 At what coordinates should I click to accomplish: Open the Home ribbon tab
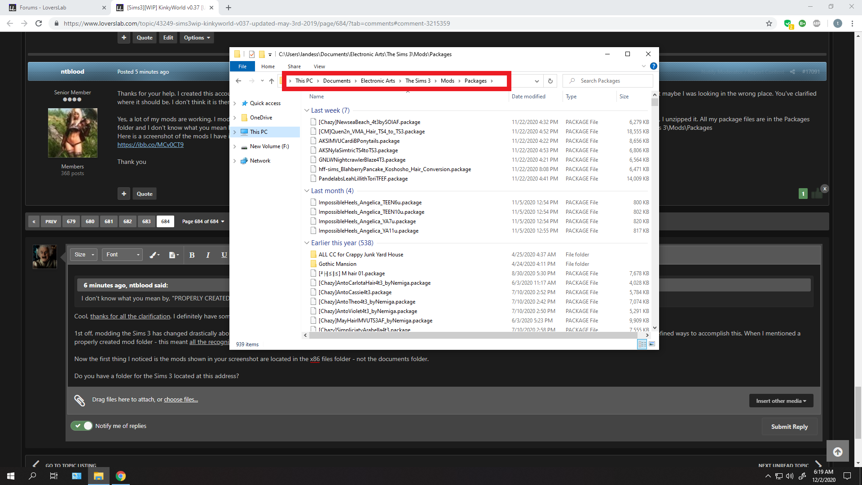click(268, 66)
